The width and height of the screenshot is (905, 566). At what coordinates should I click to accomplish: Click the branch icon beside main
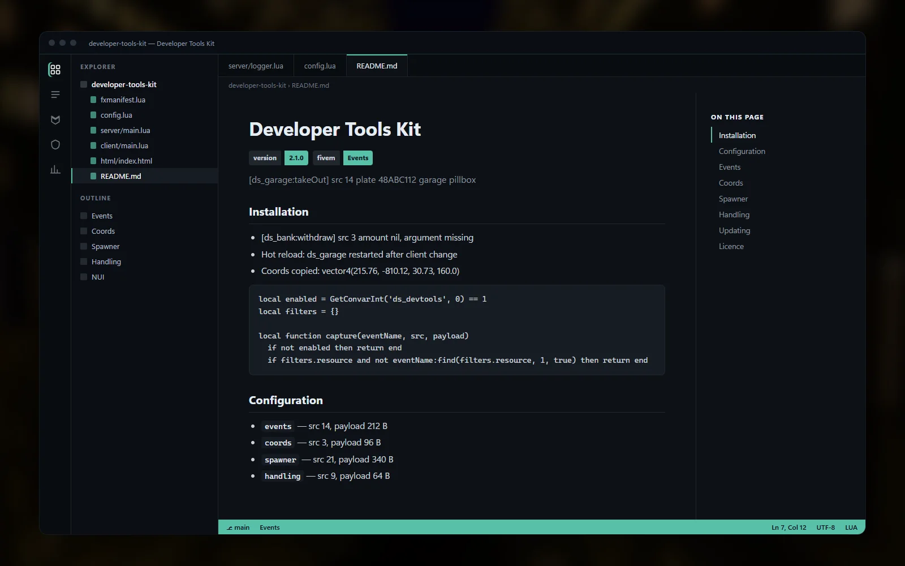click(x=230, y=528)
